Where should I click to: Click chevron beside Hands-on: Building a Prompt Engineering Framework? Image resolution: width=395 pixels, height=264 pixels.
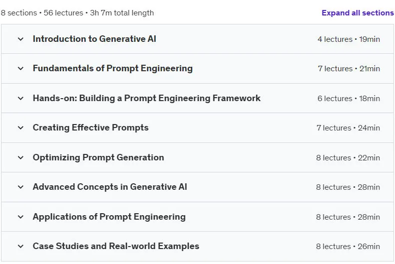20,98
